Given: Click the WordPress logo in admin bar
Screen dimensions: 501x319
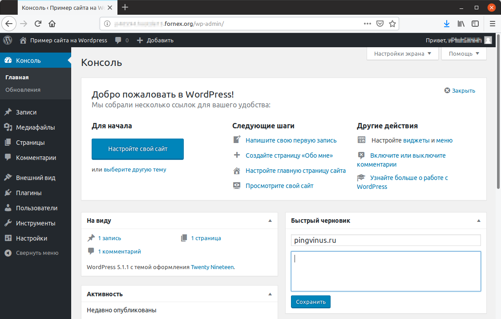Looking at the screenshot, I should coord(8,40).
